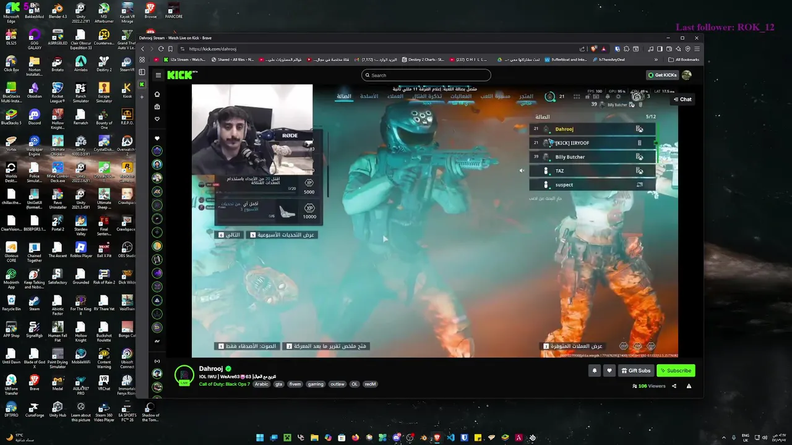This screenshot has width=792, height=445.
Task: Expand bookmarks overflow chevron
Action: click(656, 60)
